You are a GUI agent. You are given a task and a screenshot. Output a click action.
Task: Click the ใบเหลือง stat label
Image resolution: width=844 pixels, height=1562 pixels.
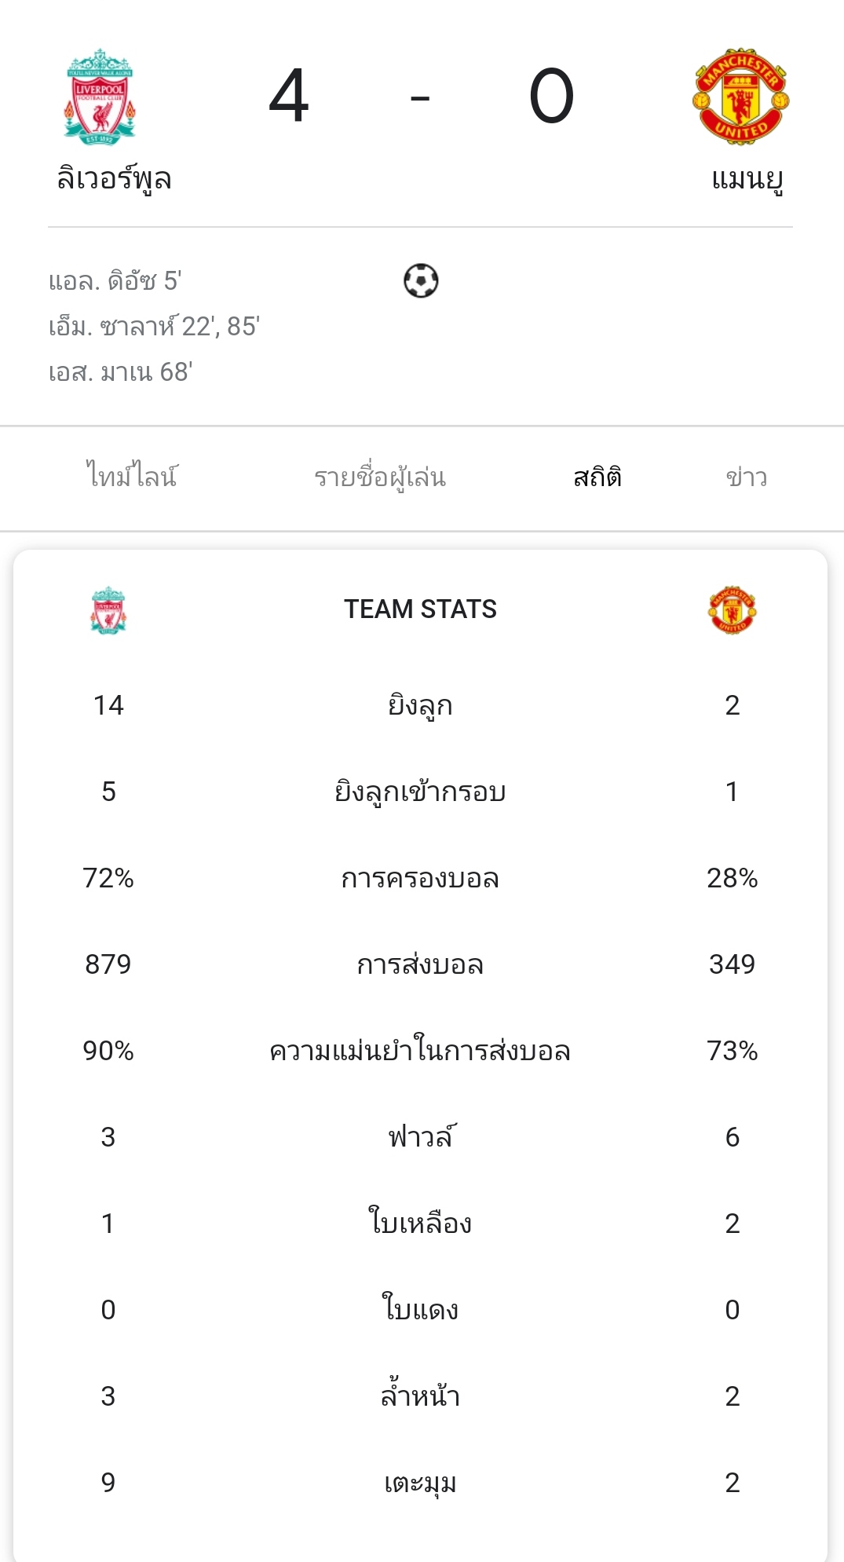coord(420,1224)
